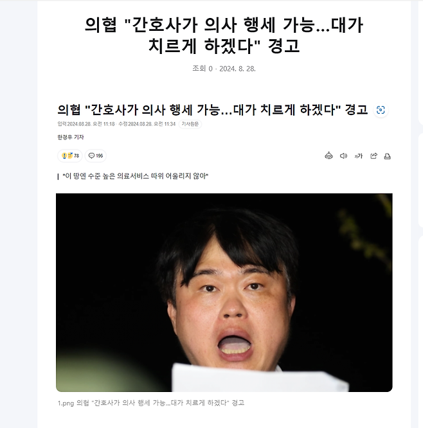Screen dimensions: 423x428
Task: Click the speaker listen-to-article icon
Action: coord(343,156)
